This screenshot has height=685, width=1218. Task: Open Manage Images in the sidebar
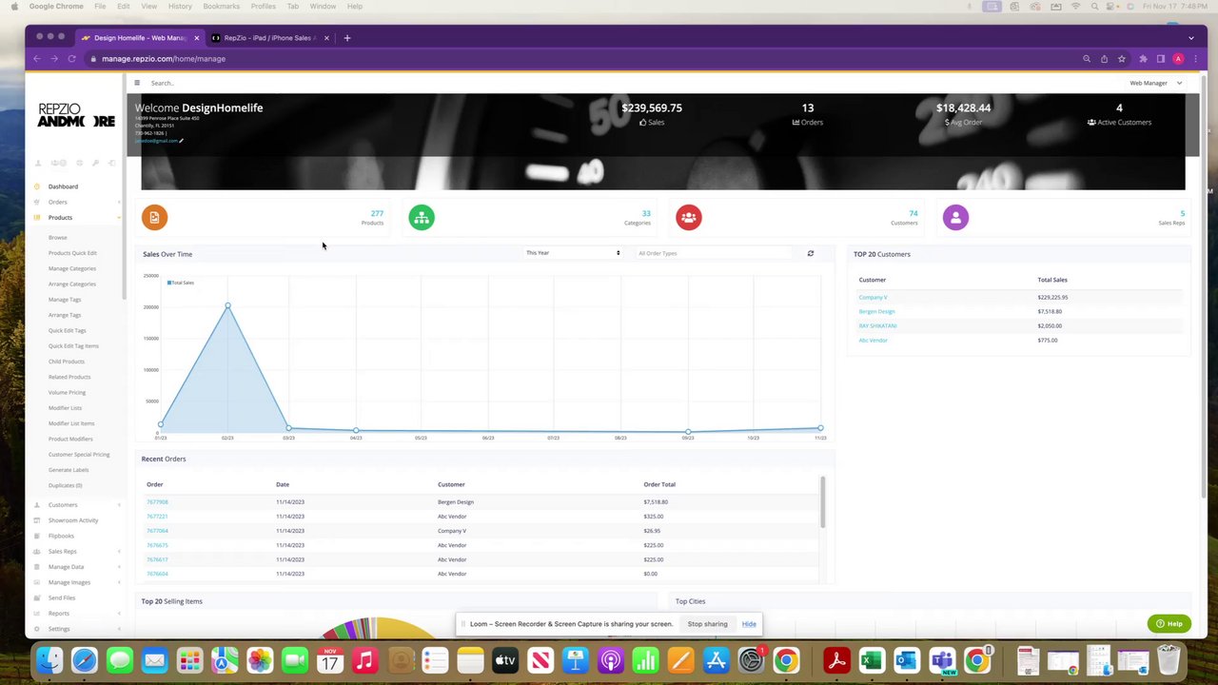69,582
